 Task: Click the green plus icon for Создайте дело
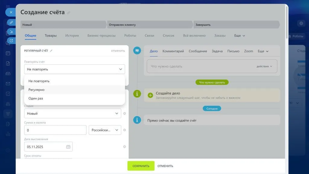150,95
